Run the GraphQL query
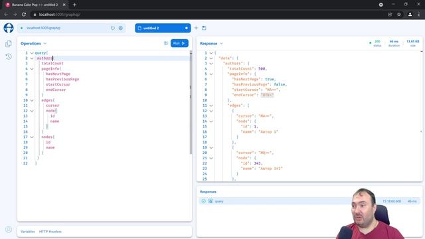 tap(179, 43)
